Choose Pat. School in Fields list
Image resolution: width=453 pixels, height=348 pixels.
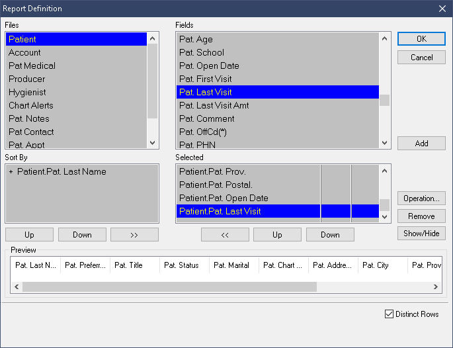click(202, 52)
